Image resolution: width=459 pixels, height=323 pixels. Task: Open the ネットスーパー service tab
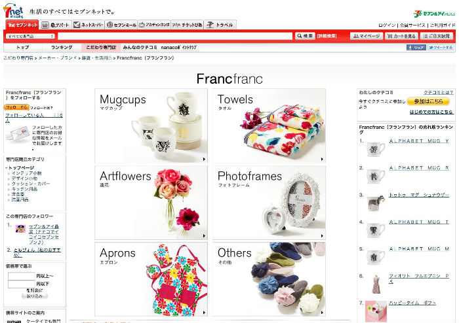click(88, 25)
